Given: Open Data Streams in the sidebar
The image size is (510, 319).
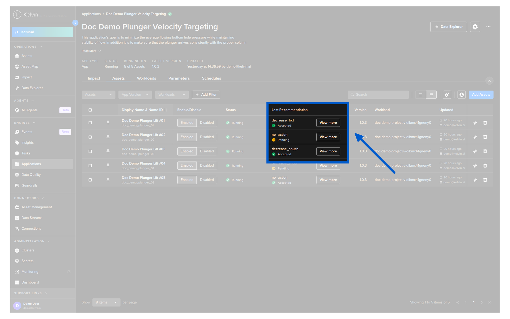Looking at the screenshot, I should (x=42, y=218).
